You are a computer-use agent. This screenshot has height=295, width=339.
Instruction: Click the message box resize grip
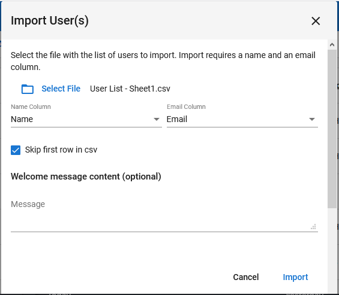click(313, 227)
